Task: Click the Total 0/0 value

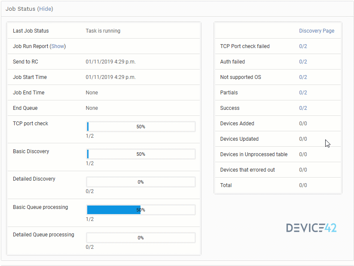Action: pyautogui.click(x=303, y=185)
